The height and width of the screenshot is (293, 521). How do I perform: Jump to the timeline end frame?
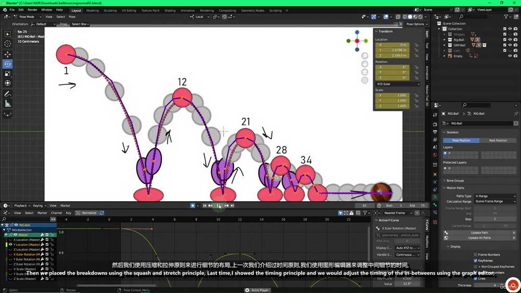pyautogui.click(x=232, y=206)
